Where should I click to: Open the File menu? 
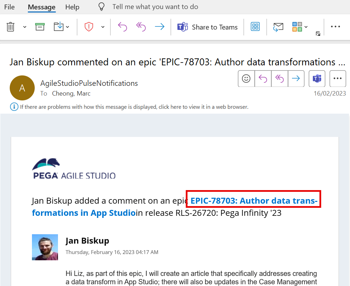[9, 7]
